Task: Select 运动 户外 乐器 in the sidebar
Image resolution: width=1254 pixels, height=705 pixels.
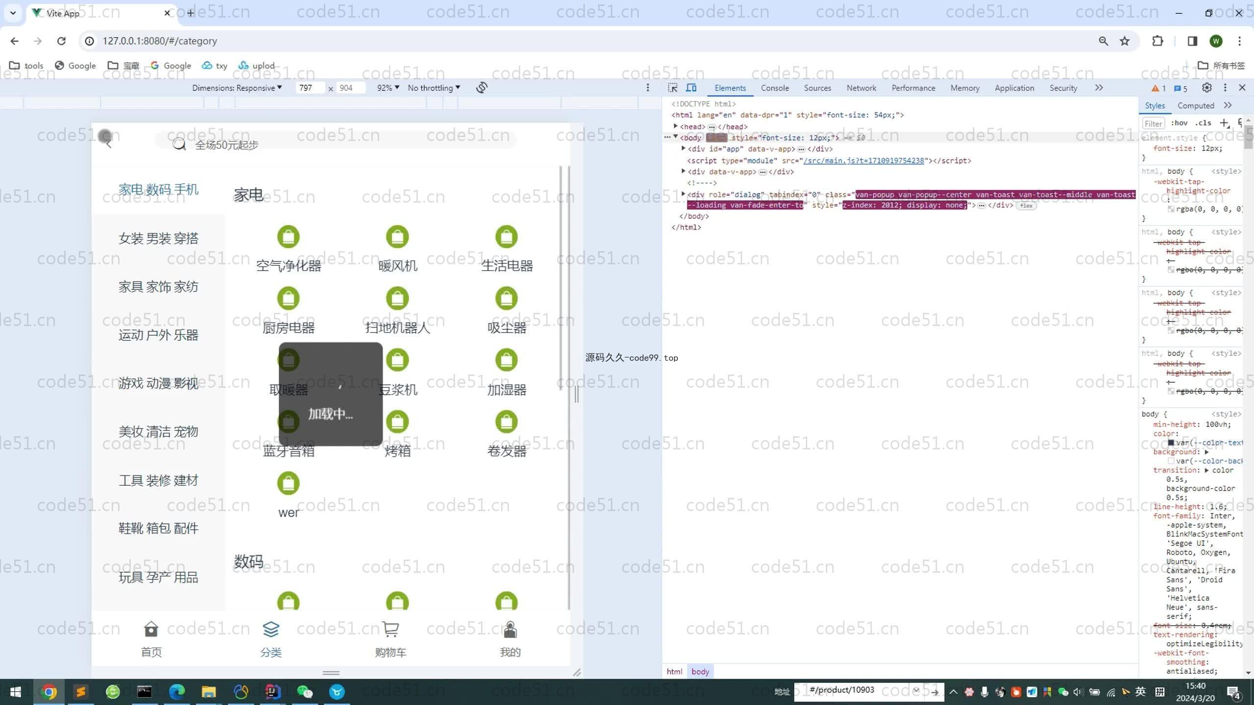Action: coord(158,335)
